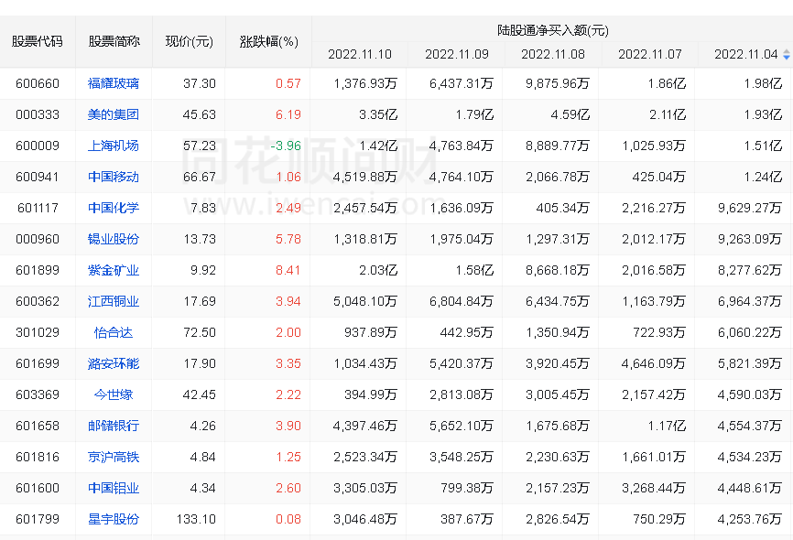
Task: Click the 9,875.96万 cell
Action: click(558, 83)
